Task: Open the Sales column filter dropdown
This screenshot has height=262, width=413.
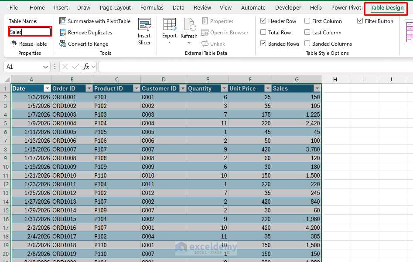Action: (317, 88)
